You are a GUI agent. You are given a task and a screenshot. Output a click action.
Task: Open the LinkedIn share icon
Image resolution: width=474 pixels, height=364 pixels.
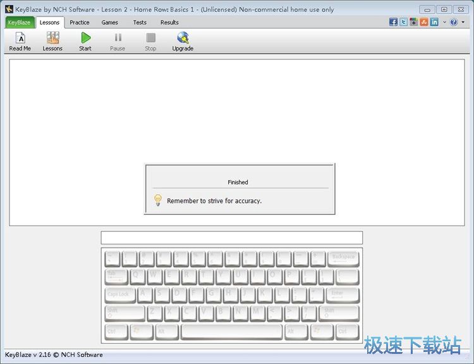tap(434, 22)
